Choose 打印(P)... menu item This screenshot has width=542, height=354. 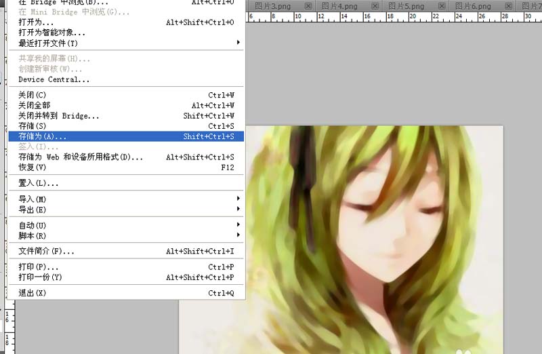(x=126, y=267)
